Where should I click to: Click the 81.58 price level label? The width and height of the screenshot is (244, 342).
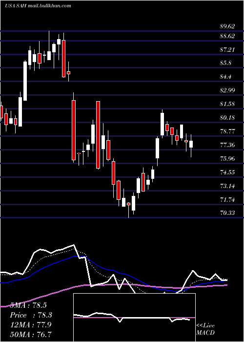click(x=227, y=104)
